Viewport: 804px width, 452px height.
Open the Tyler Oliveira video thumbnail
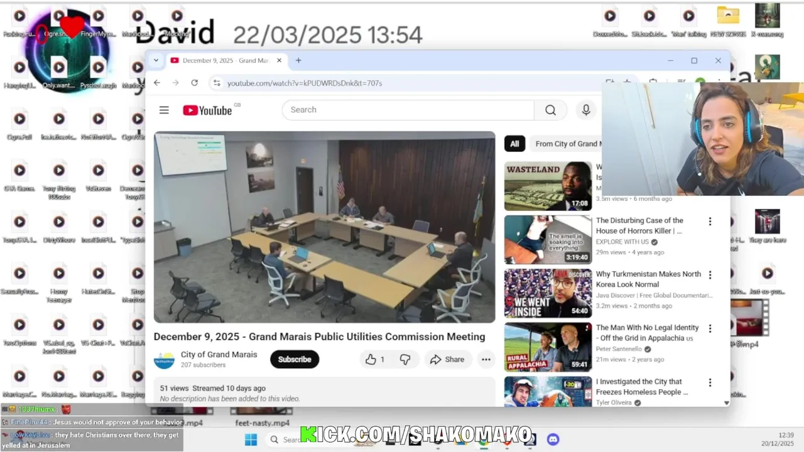pyautogui.click(x=548, y=392)
